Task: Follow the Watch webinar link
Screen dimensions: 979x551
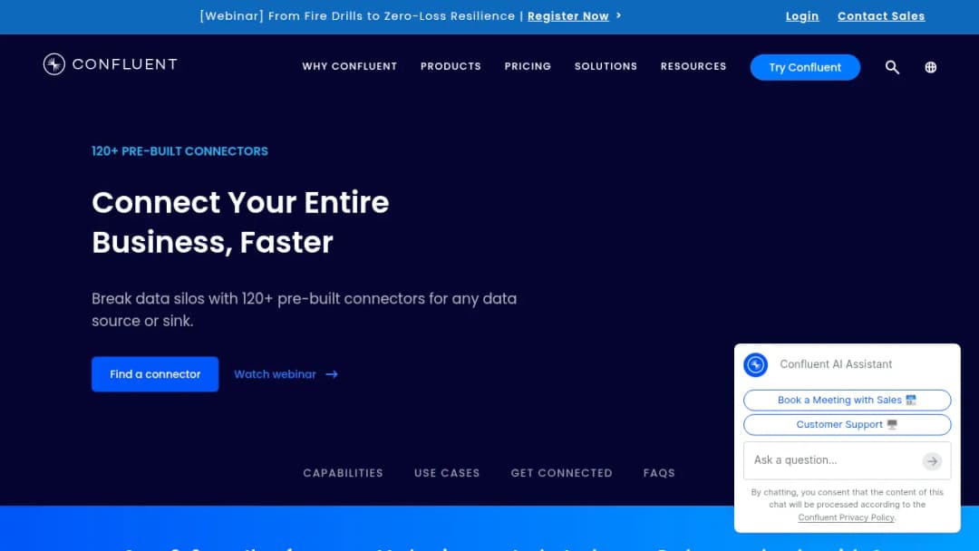Action: tap(275, 374)
